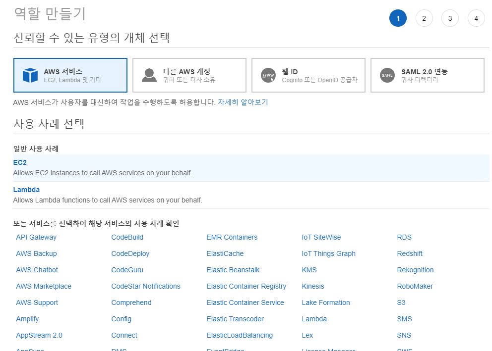The image size is (492, 351).
Task: Open Redshift service link
Action: [x=410, y=253]
